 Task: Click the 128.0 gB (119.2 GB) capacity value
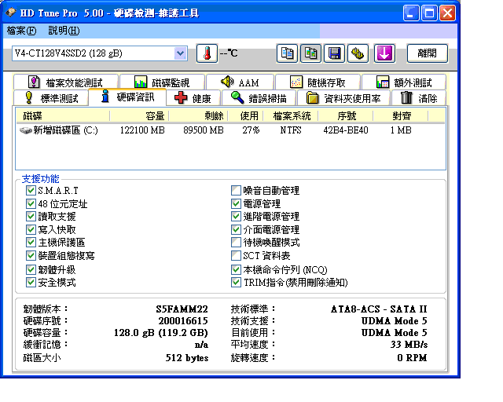tap(161, 333)
